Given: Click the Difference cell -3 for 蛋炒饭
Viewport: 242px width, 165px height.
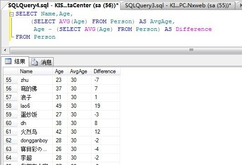Looking at the screenshot, I should pos(106,115).
